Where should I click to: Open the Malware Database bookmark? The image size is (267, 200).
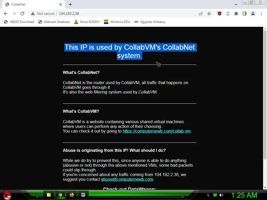[x=54, y=22]
